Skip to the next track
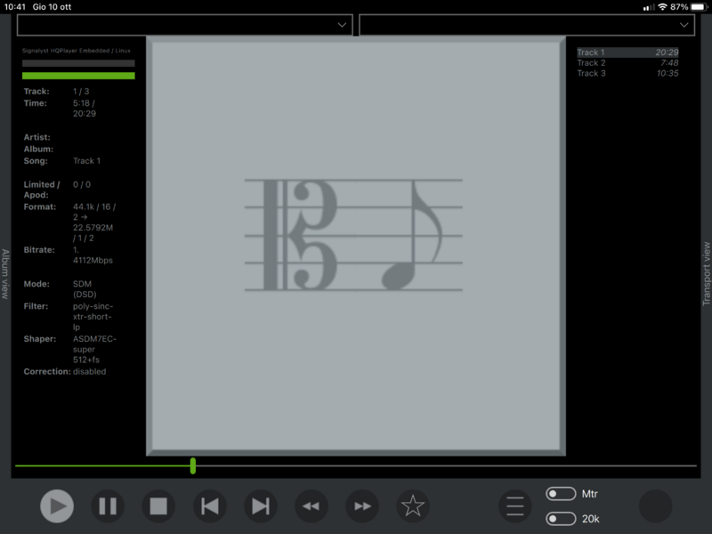Viewport: 712px width, 534px height. (261, 506)
